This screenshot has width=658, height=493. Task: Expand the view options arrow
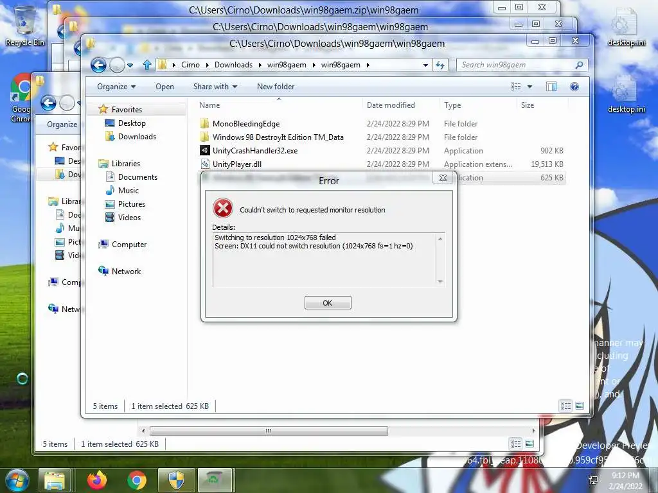point(529,87)
